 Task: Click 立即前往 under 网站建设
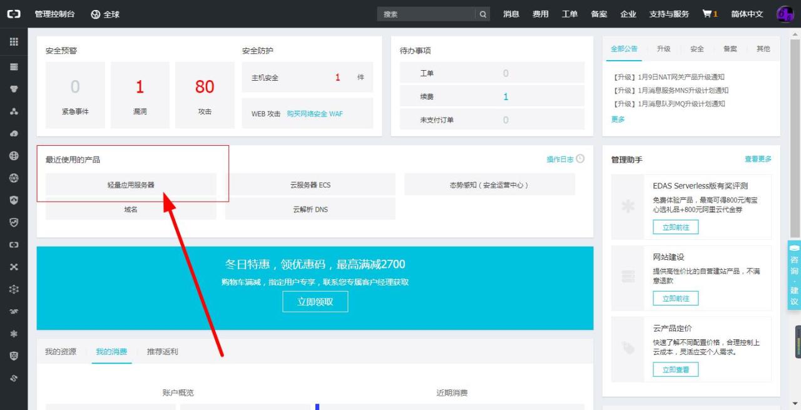coord(676,299)
